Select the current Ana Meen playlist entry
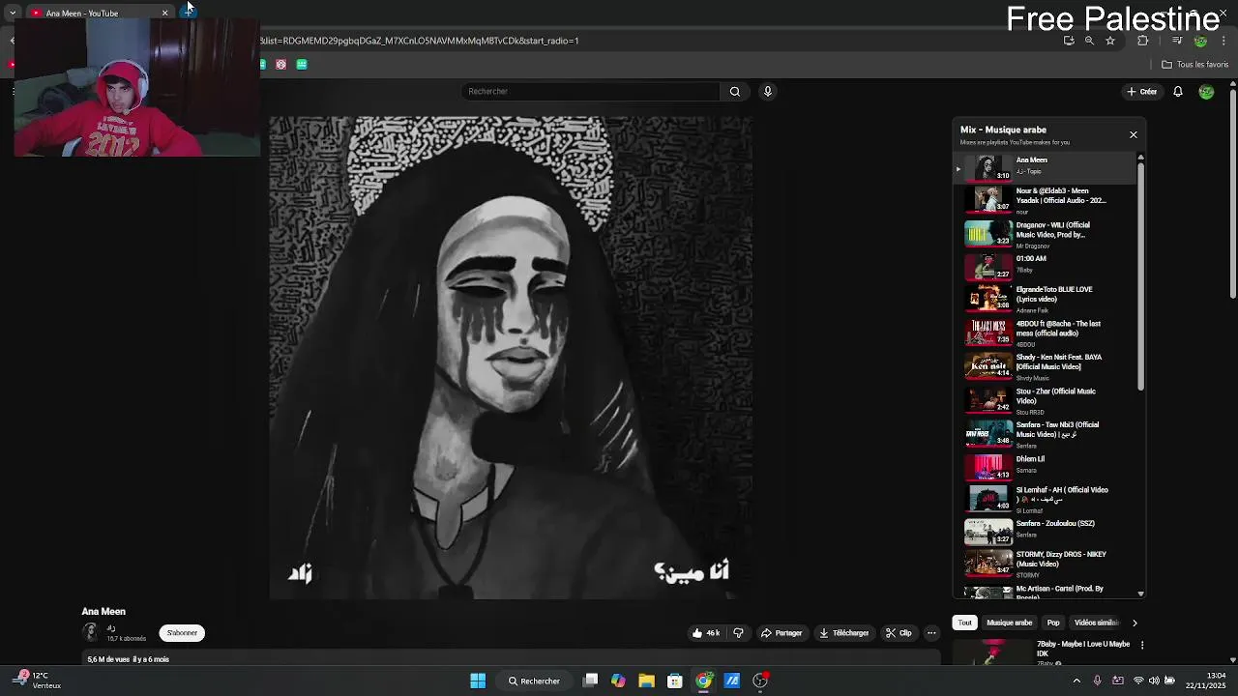Viewport: 1238px width, 696px height. coord(1043,167)
